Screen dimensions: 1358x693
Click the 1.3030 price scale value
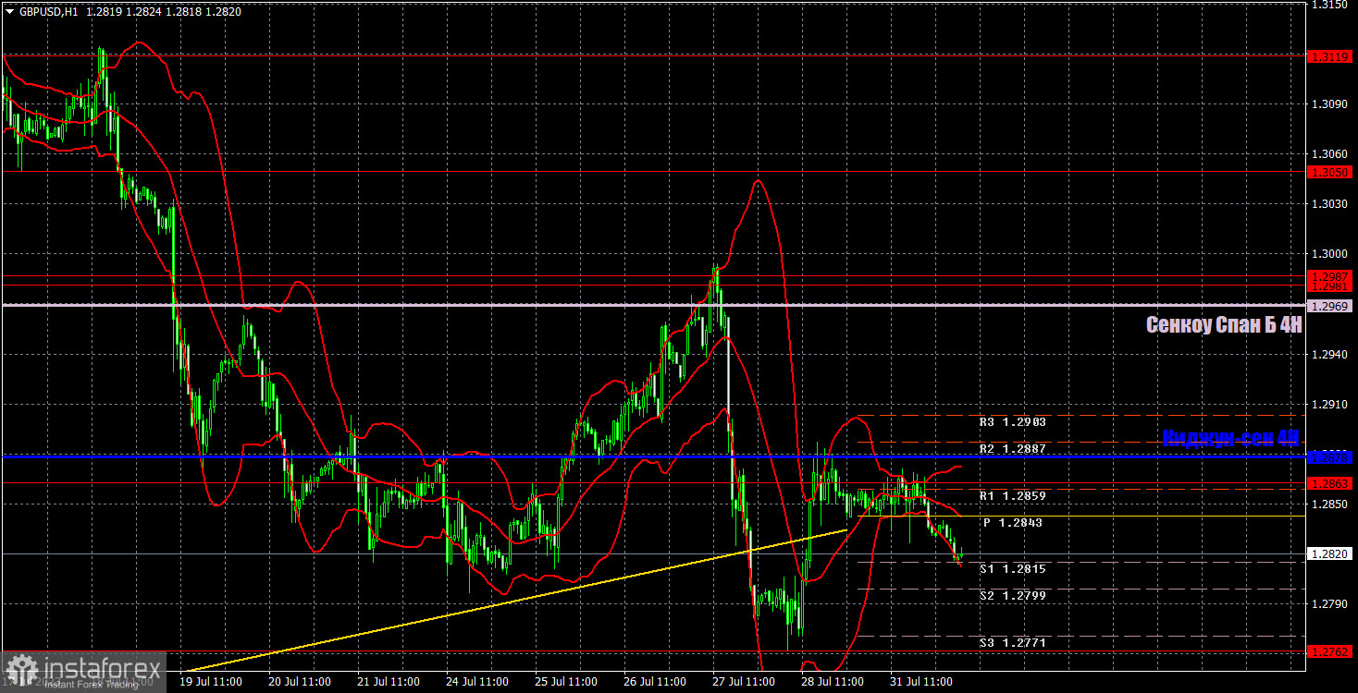coord(1329,204)
